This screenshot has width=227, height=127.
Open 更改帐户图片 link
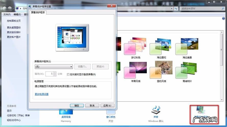click(14, 37)
